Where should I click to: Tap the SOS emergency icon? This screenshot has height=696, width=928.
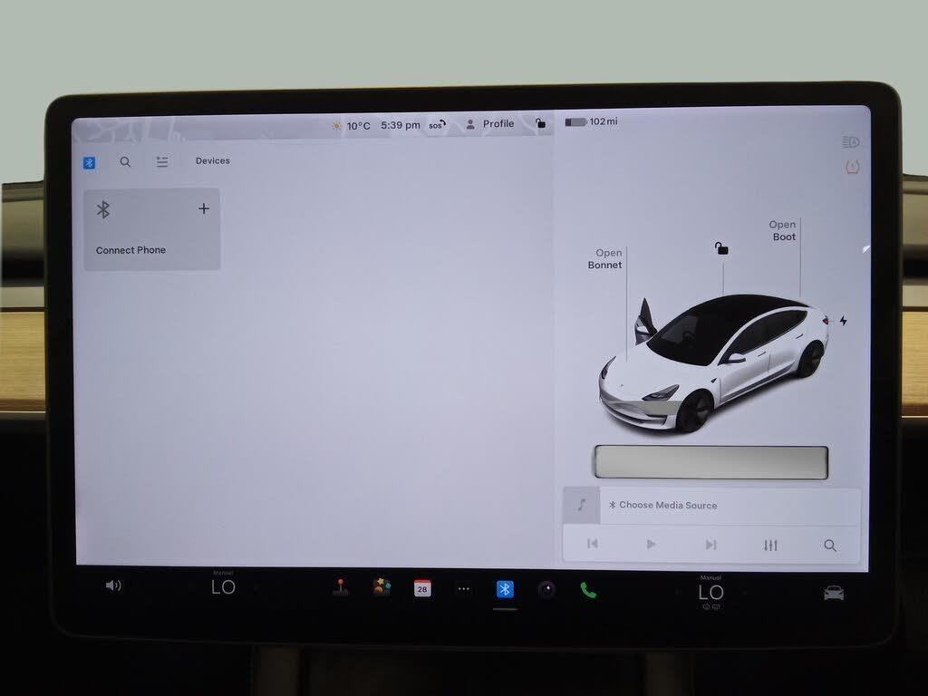(x=437, y=125)
